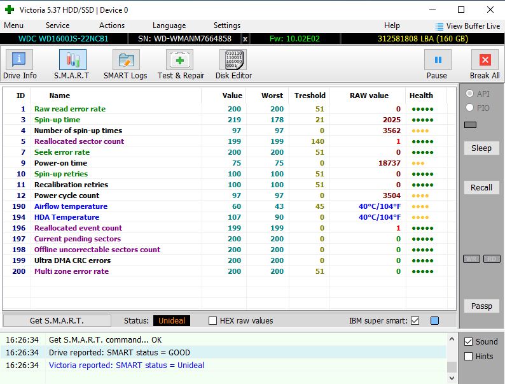Enable the Hints checkbox

point(469,356)
